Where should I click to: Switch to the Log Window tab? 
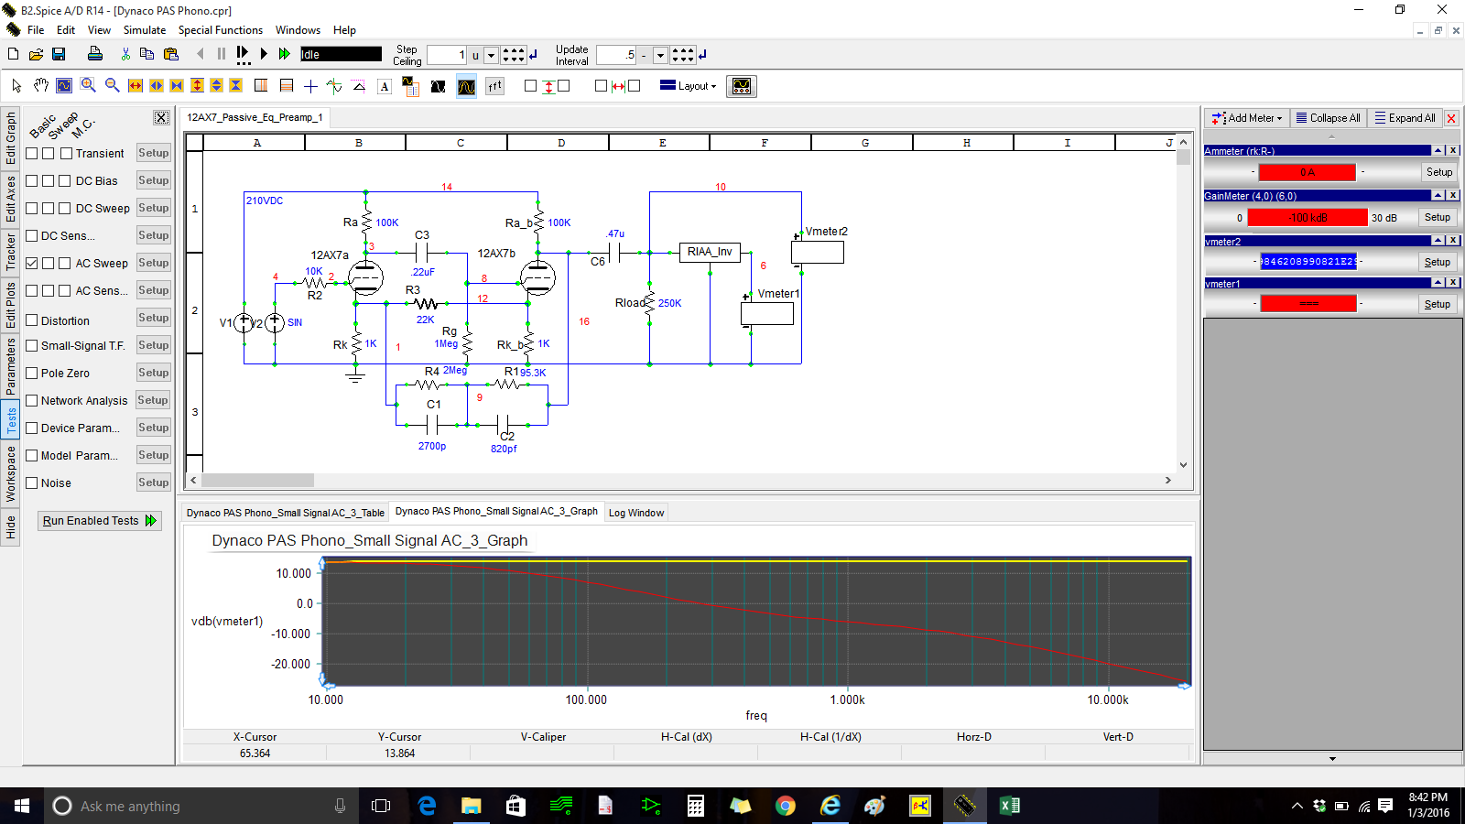636,513
